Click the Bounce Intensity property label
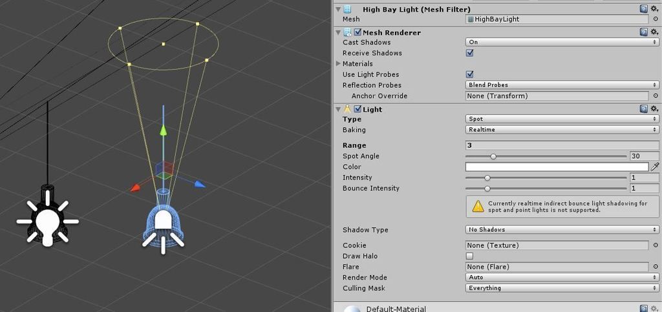 pyautogui.click(x=370, y=188)
